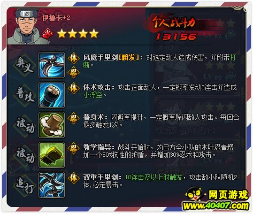Click the 忍 badge under the 奥义 skill
The width and height of the screenshot is (253, 214).
pos(73,72)
